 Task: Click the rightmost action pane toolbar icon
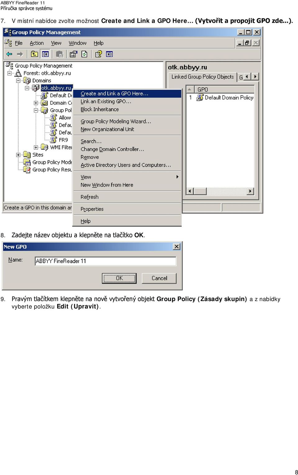[109, 54]
